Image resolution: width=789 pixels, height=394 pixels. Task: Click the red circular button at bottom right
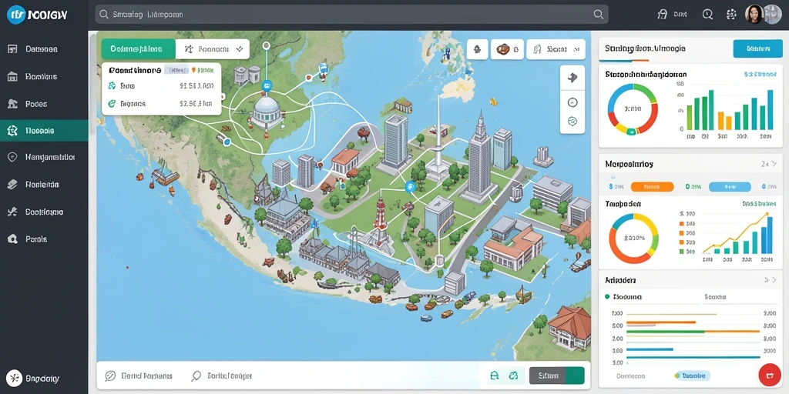pyautogui.click(x=769, y=375)
